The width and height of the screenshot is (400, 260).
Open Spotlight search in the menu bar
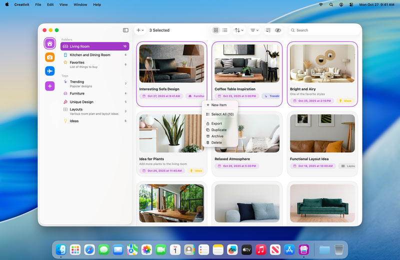(x=331, y=4)
